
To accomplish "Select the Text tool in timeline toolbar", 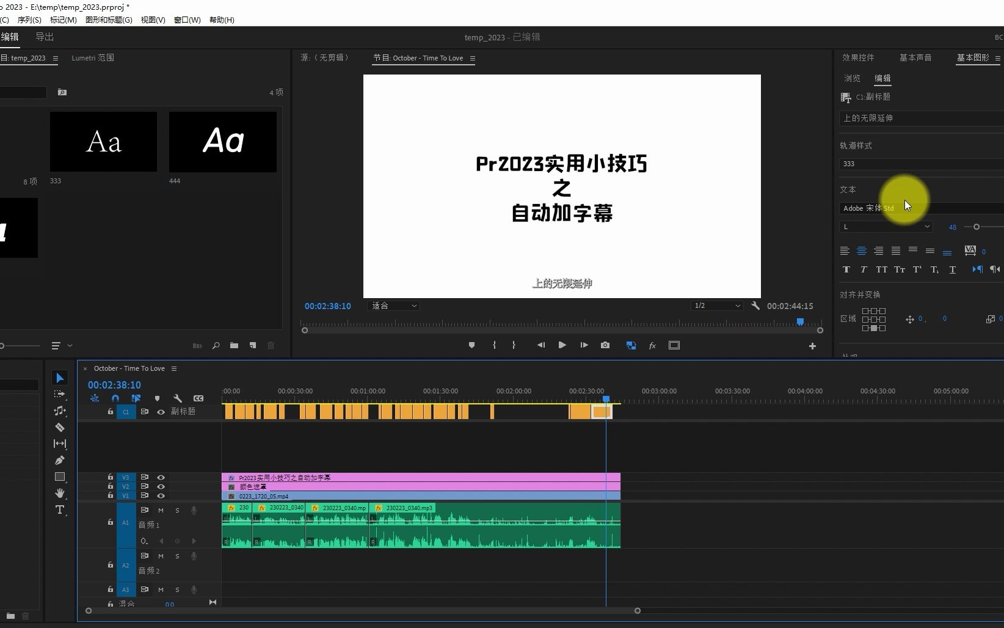I will pyautogui.click(x=60, y=510).
